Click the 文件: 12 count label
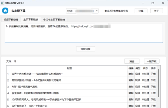Screen dimensions: 168x108 [x=11, y=61]
